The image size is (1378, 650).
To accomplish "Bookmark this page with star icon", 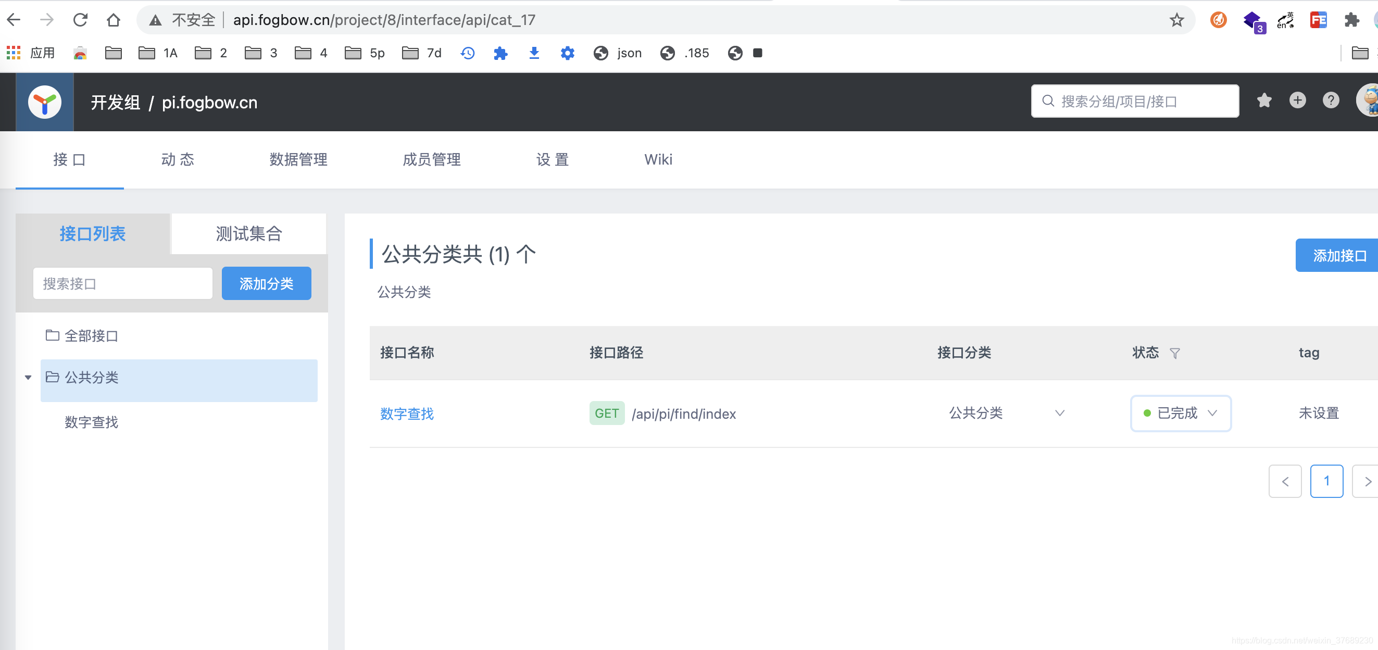I will [x=1176, y=20].
